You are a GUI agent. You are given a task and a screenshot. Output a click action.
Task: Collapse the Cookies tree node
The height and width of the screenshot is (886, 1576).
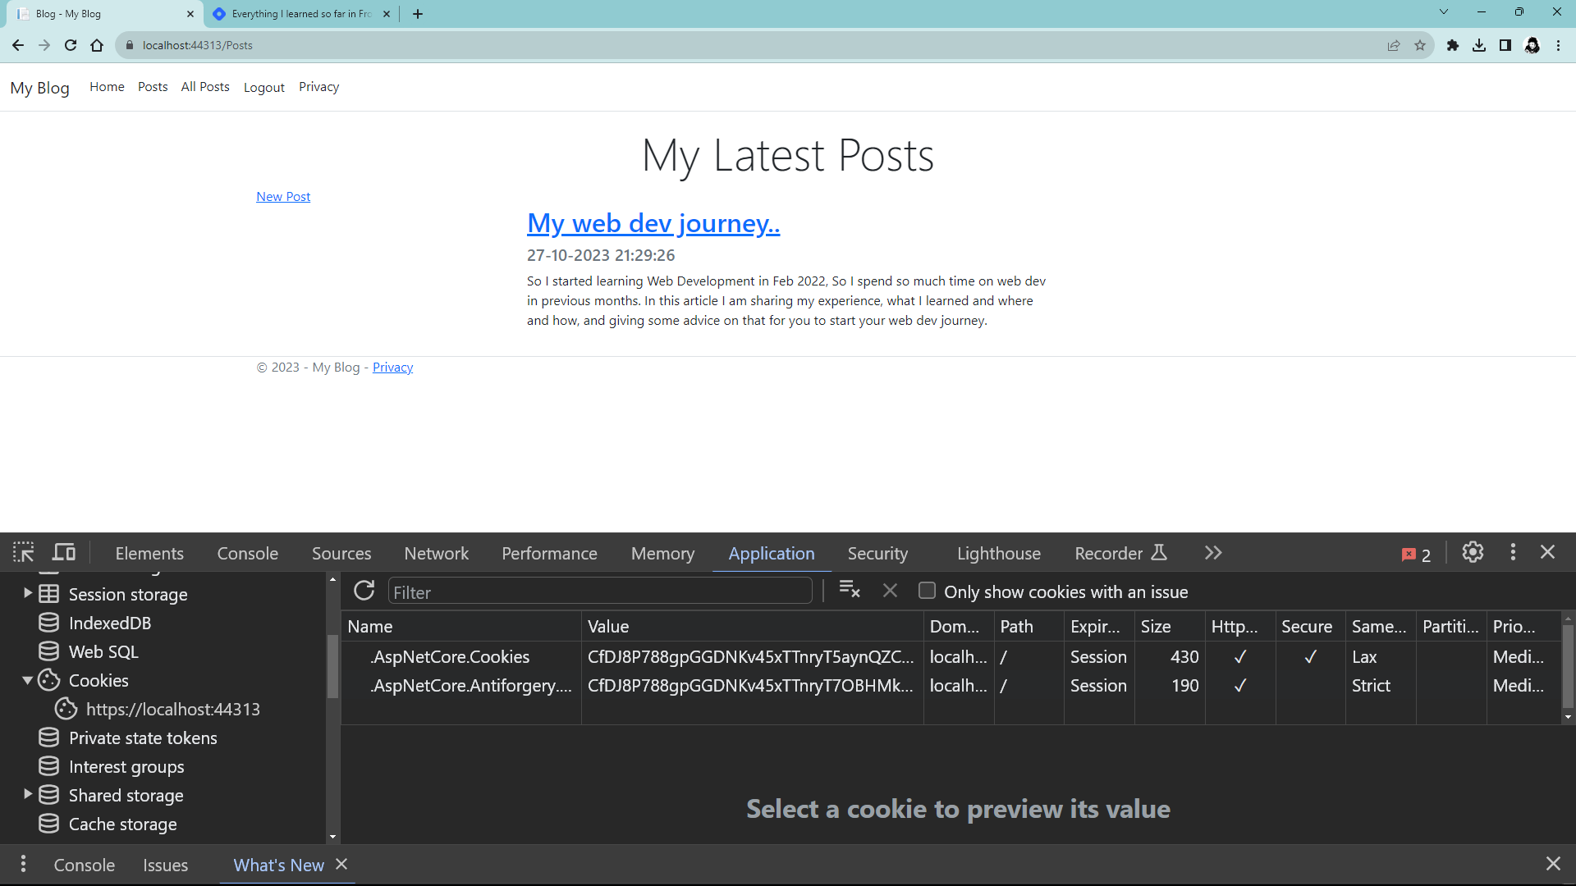[27, 680]
